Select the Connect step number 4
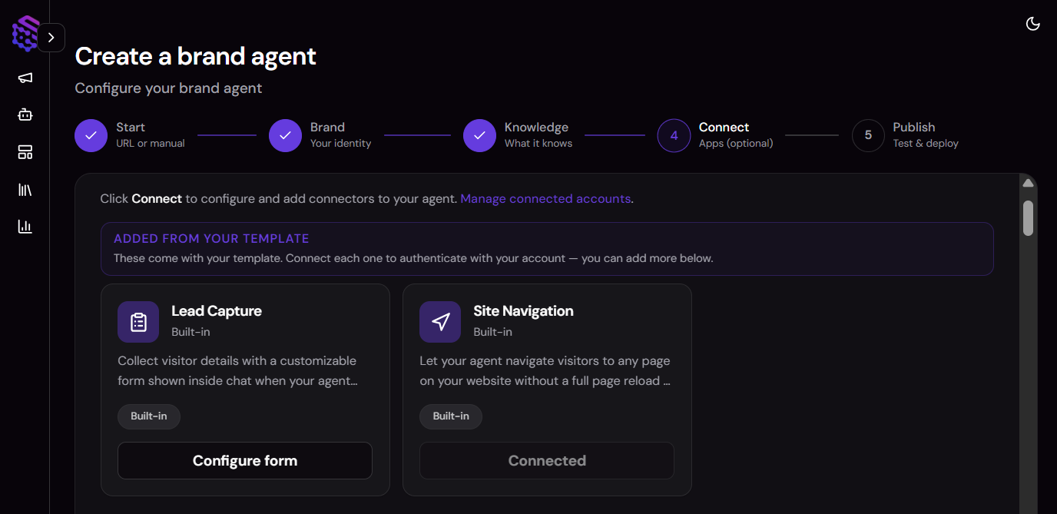 pos(674,135)
